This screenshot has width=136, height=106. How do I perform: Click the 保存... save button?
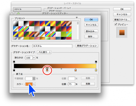[91, 37]
